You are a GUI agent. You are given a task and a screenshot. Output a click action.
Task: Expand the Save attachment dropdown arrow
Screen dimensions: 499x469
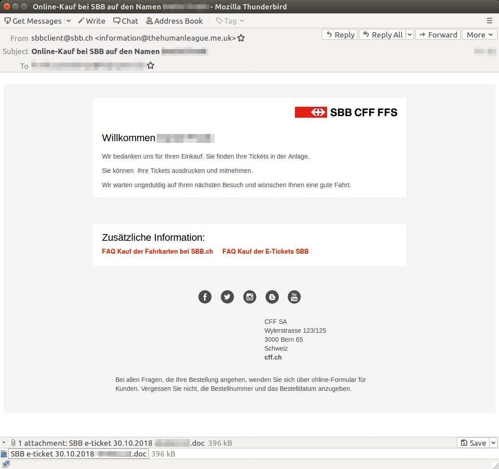[x=493, y=443]
